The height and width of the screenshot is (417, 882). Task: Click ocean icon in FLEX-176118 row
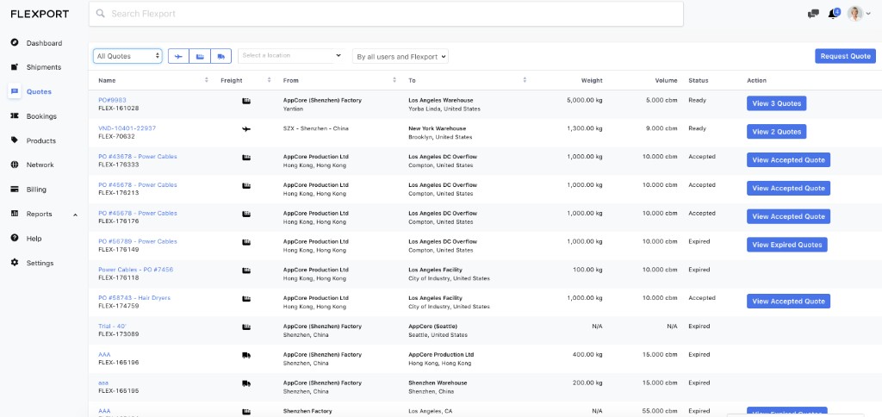pyautogui.click(x=245, y=271)
